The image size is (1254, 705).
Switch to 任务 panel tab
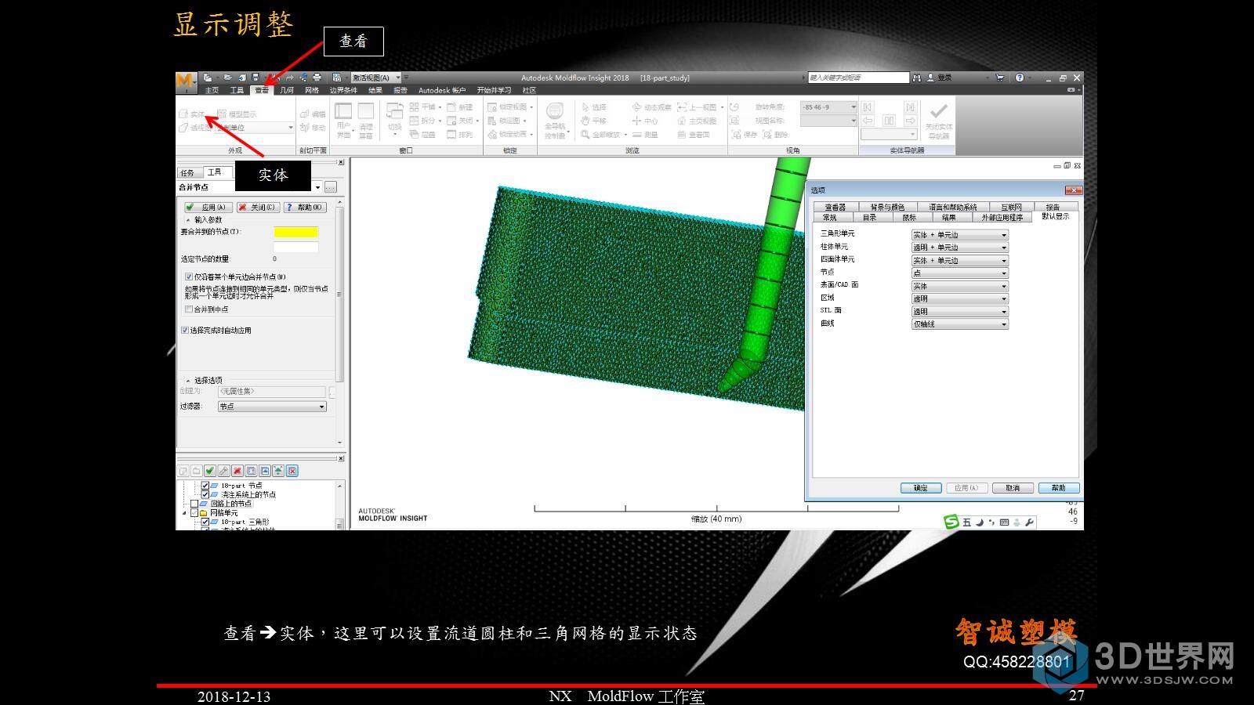pos(187,172)
